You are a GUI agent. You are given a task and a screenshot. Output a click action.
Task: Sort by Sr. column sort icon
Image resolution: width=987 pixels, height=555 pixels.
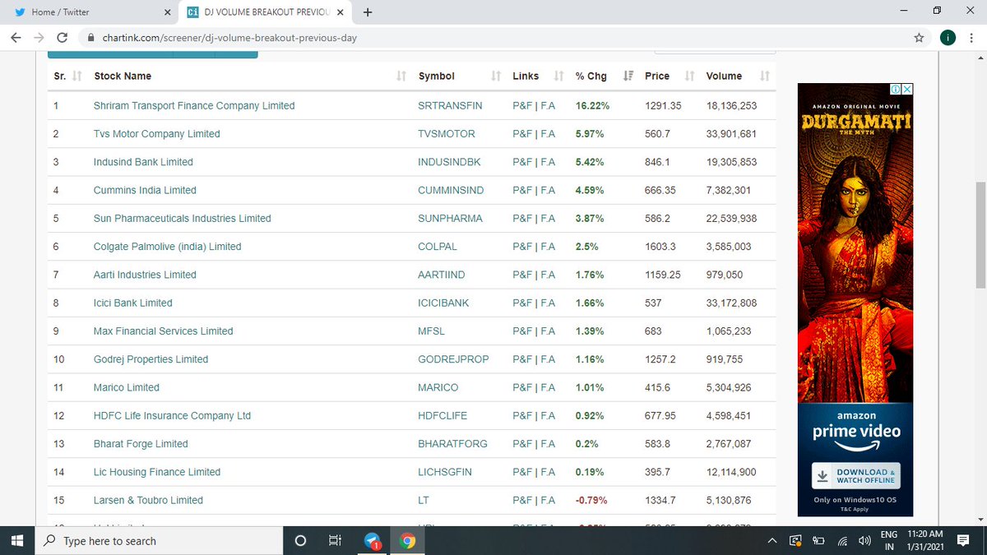(x=77, y=76)
